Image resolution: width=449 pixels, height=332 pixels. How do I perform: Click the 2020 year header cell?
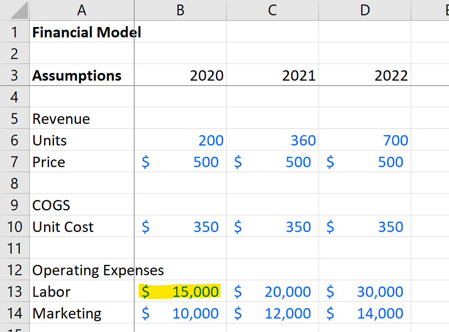click(180, 75)
